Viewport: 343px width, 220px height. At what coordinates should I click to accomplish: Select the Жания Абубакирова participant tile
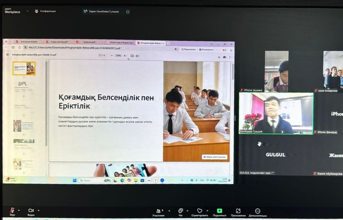pos(329,156)
